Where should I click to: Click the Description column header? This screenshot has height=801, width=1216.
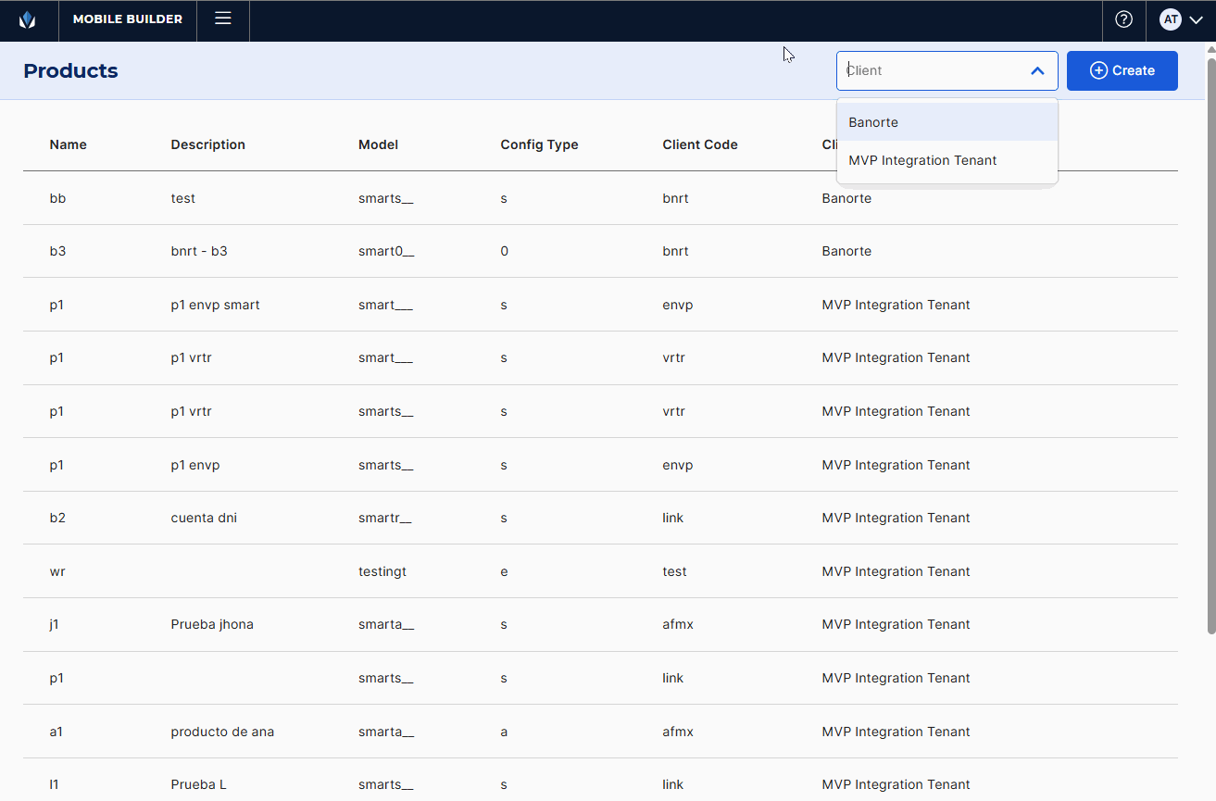(207, 144)
